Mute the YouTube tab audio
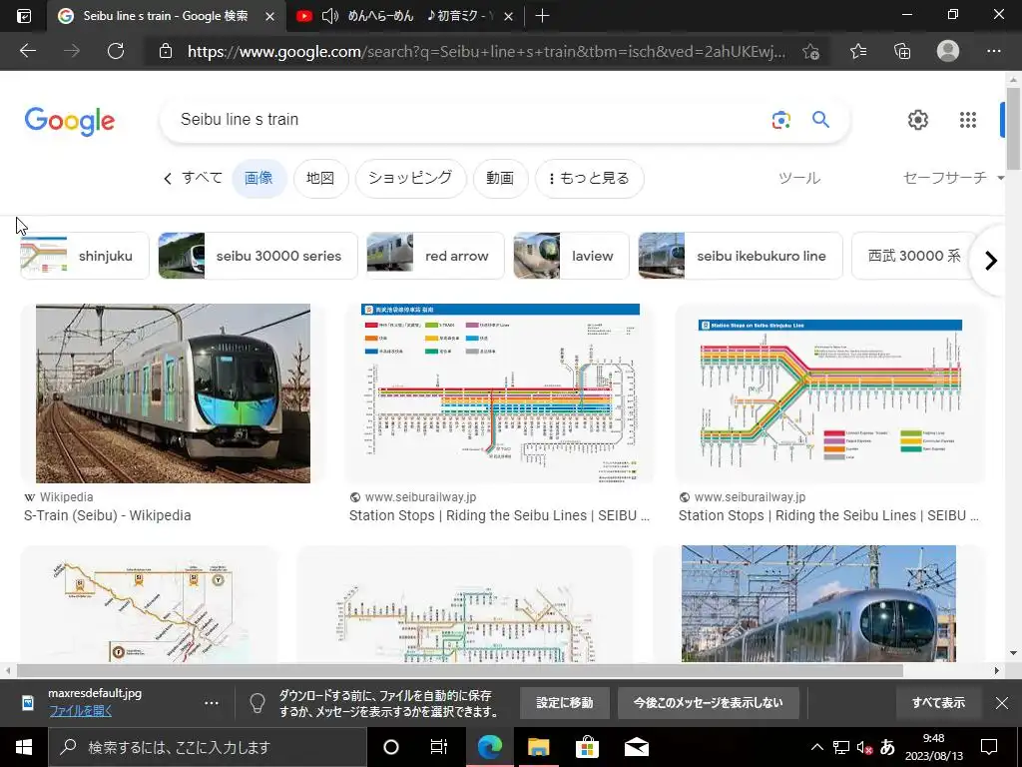The height and width of the screenshot is (767, 1022). coord(330,16)
